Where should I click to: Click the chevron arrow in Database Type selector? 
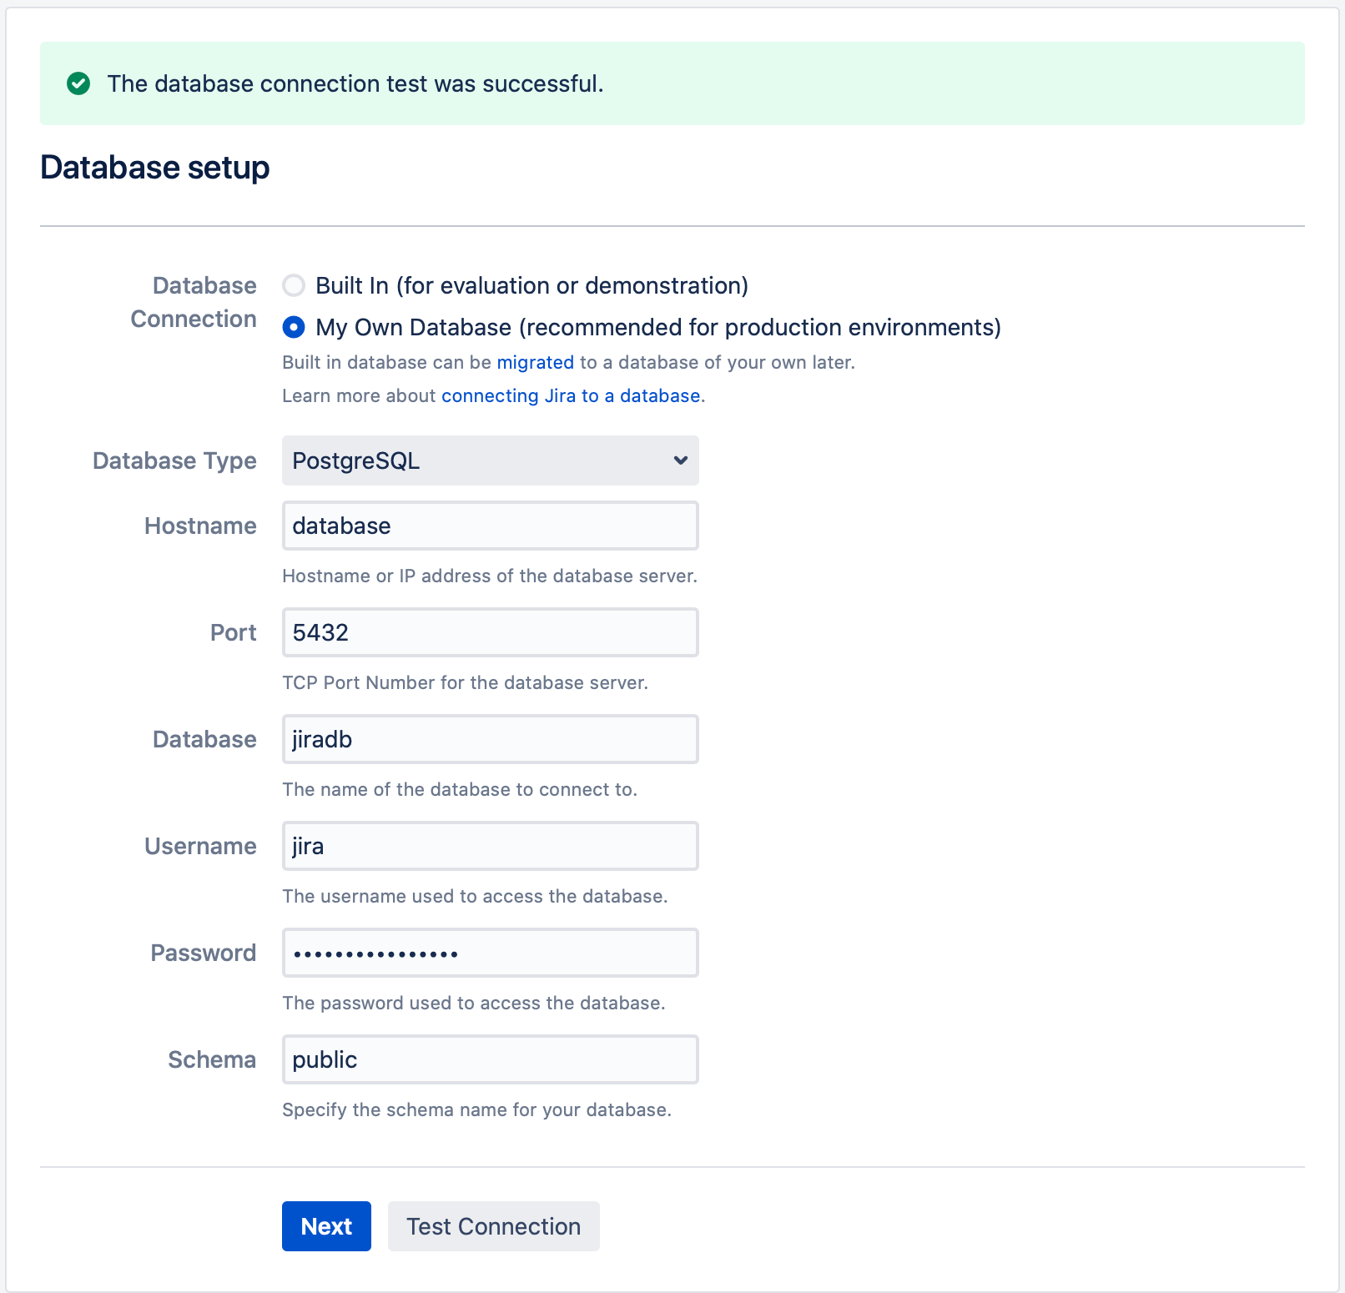point(681,460)
